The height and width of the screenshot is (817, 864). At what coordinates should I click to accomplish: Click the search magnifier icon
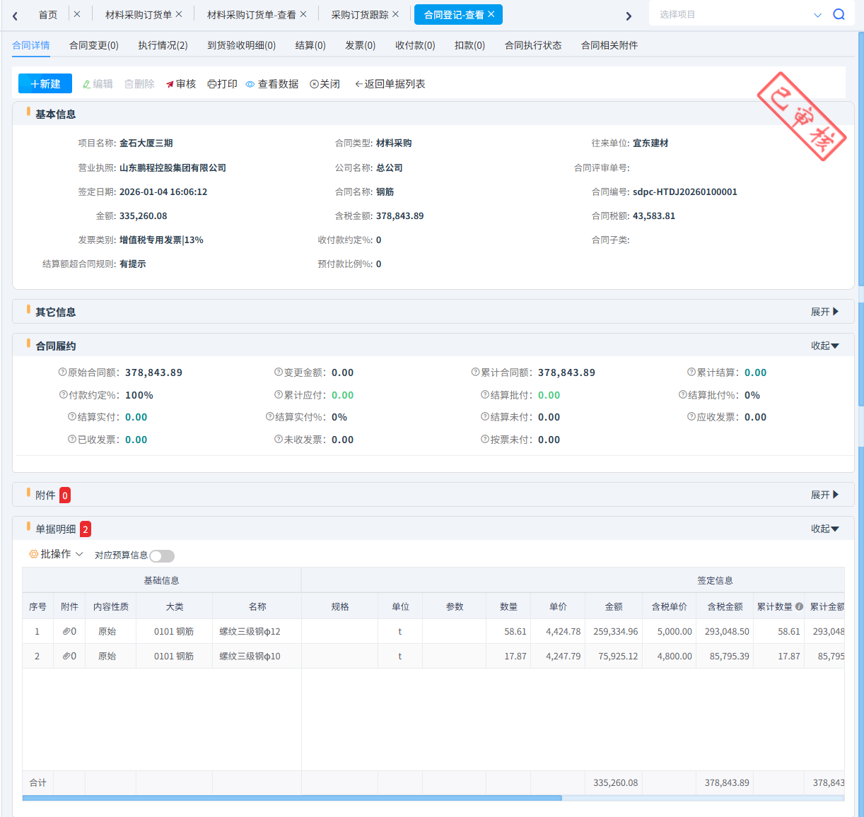pyautogui.click(x=839, y=14)
